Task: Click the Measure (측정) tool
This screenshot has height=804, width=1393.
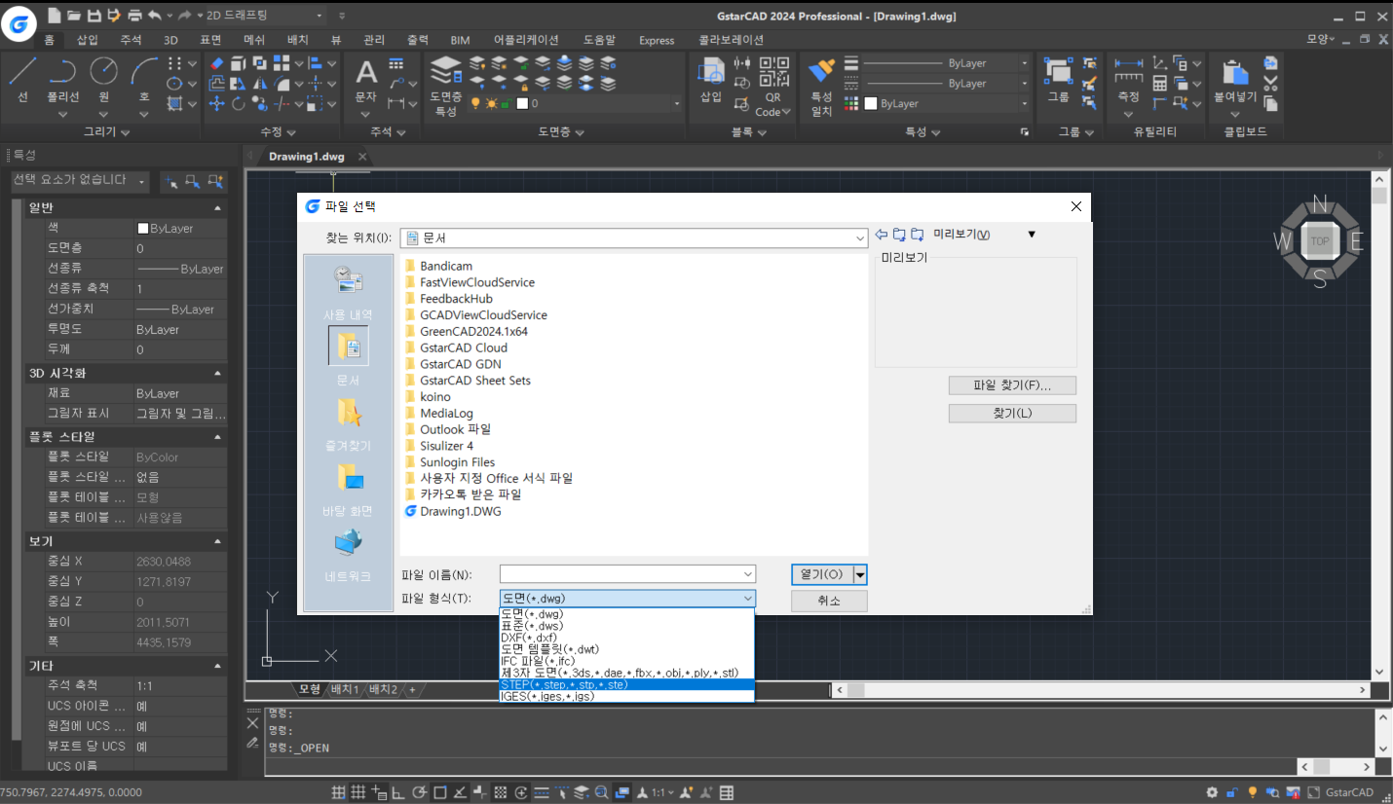Action: (1128, 80)
